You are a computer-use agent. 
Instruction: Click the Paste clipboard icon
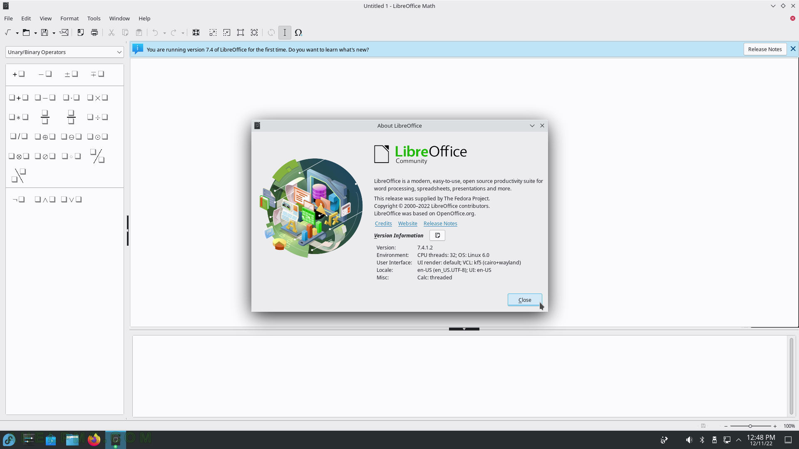point(139,32)
